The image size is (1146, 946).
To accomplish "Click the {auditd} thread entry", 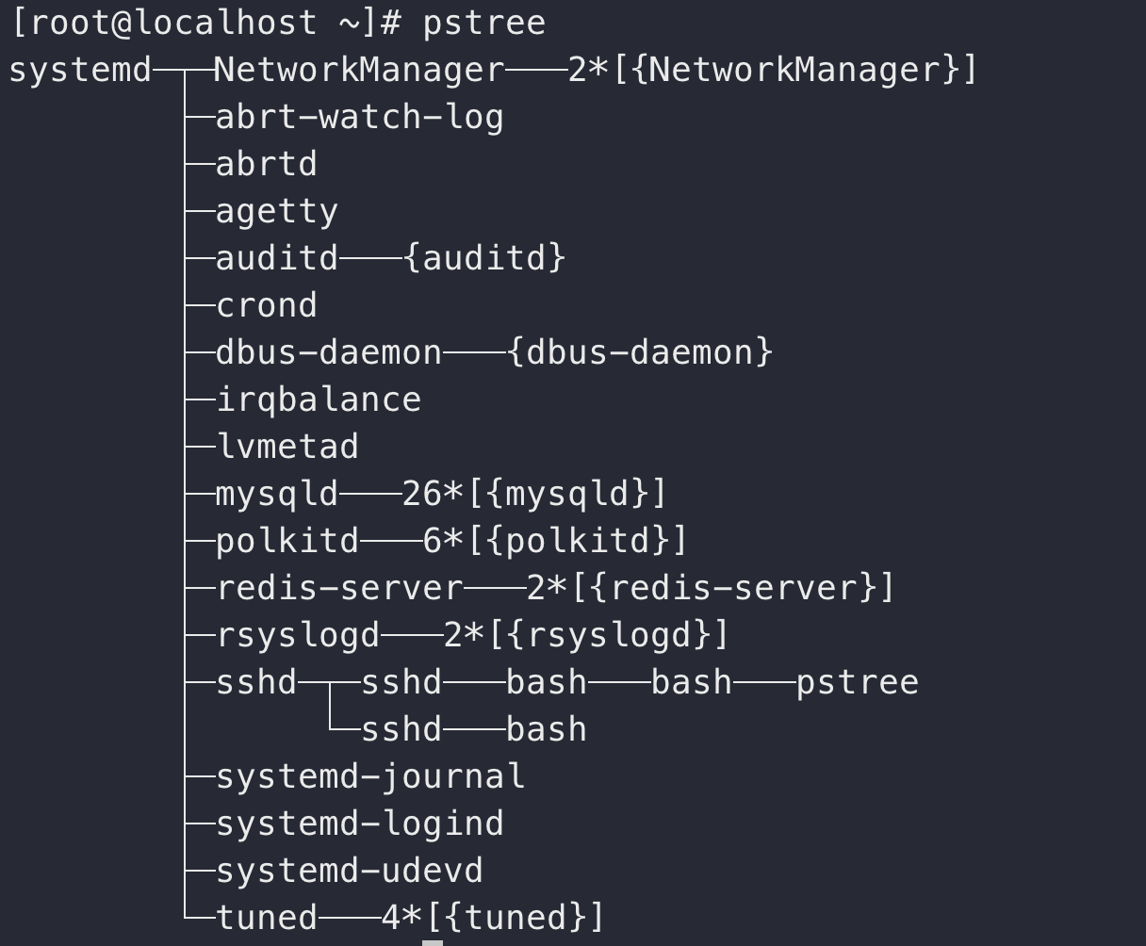I will [x=484, y=258].
